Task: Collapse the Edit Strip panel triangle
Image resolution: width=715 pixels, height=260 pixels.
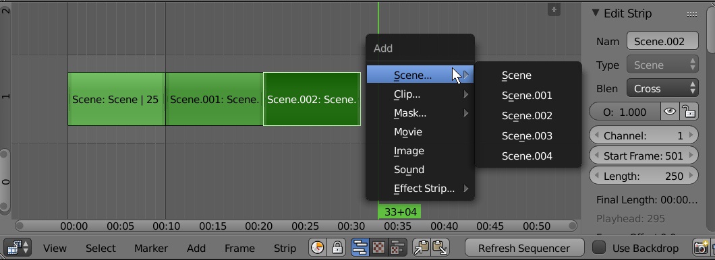Action: coord(596,13)
